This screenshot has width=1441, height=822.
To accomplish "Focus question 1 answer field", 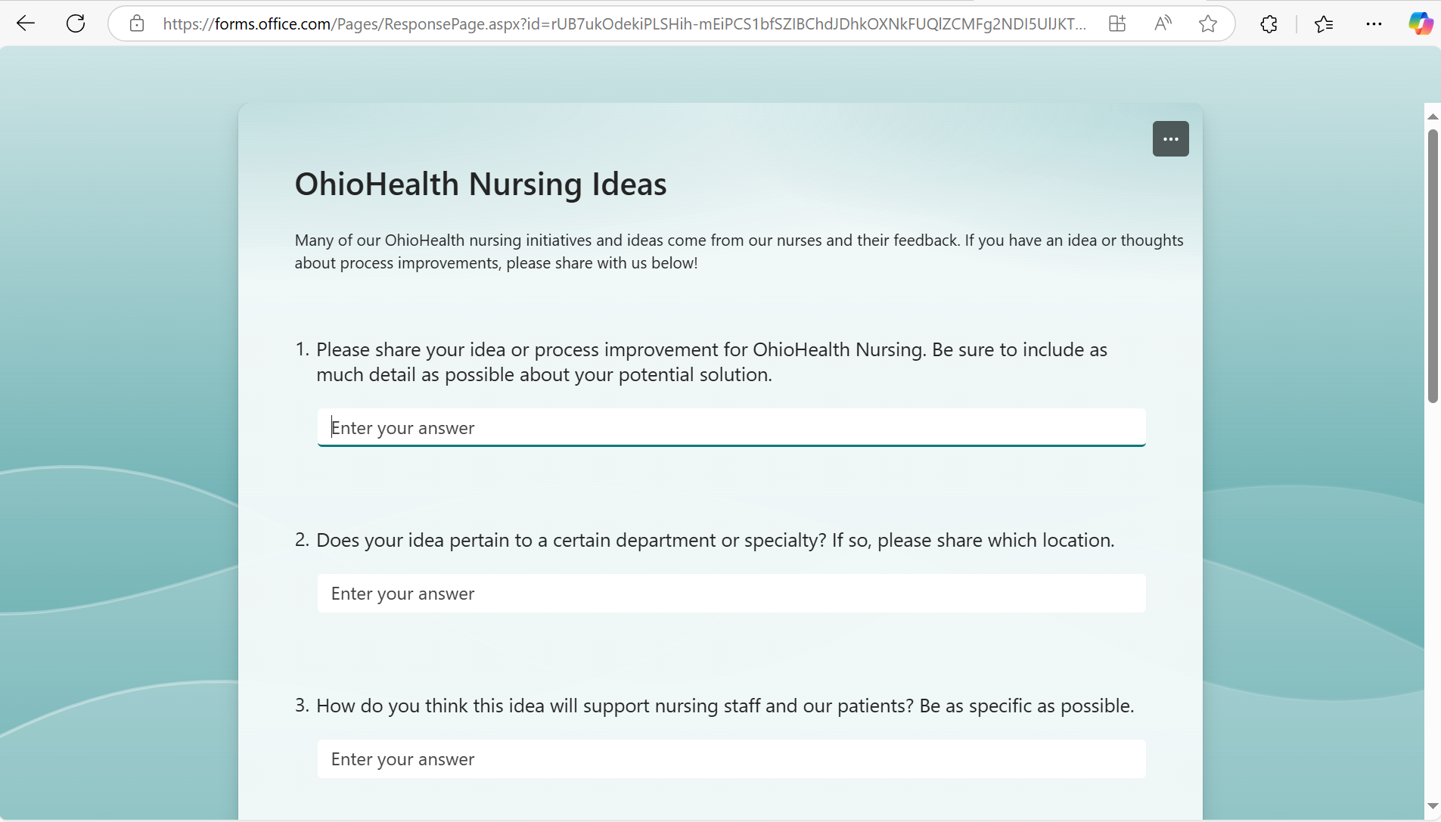I will [731, 428].
